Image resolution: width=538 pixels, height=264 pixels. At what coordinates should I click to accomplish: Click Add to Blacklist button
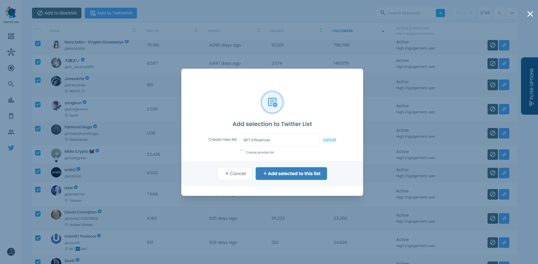[57, 13]
